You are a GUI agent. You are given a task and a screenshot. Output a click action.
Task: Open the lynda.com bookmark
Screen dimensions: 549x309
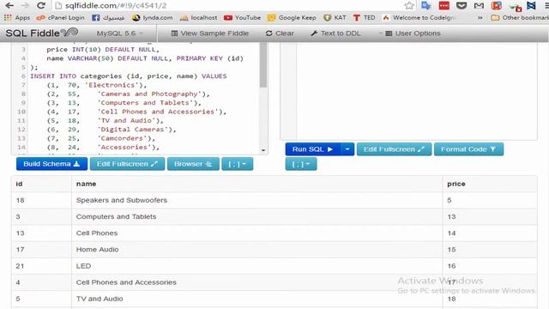point(153,17)
